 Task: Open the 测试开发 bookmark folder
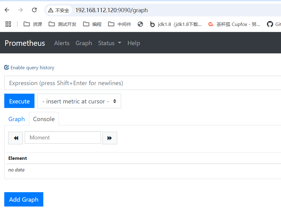[x=62, y=24]
